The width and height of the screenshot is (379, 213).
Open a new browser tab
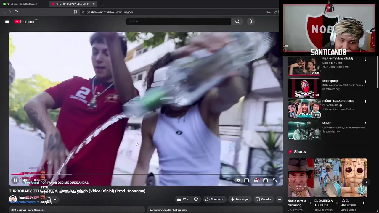pyautogui.click(x=101, y=4)
